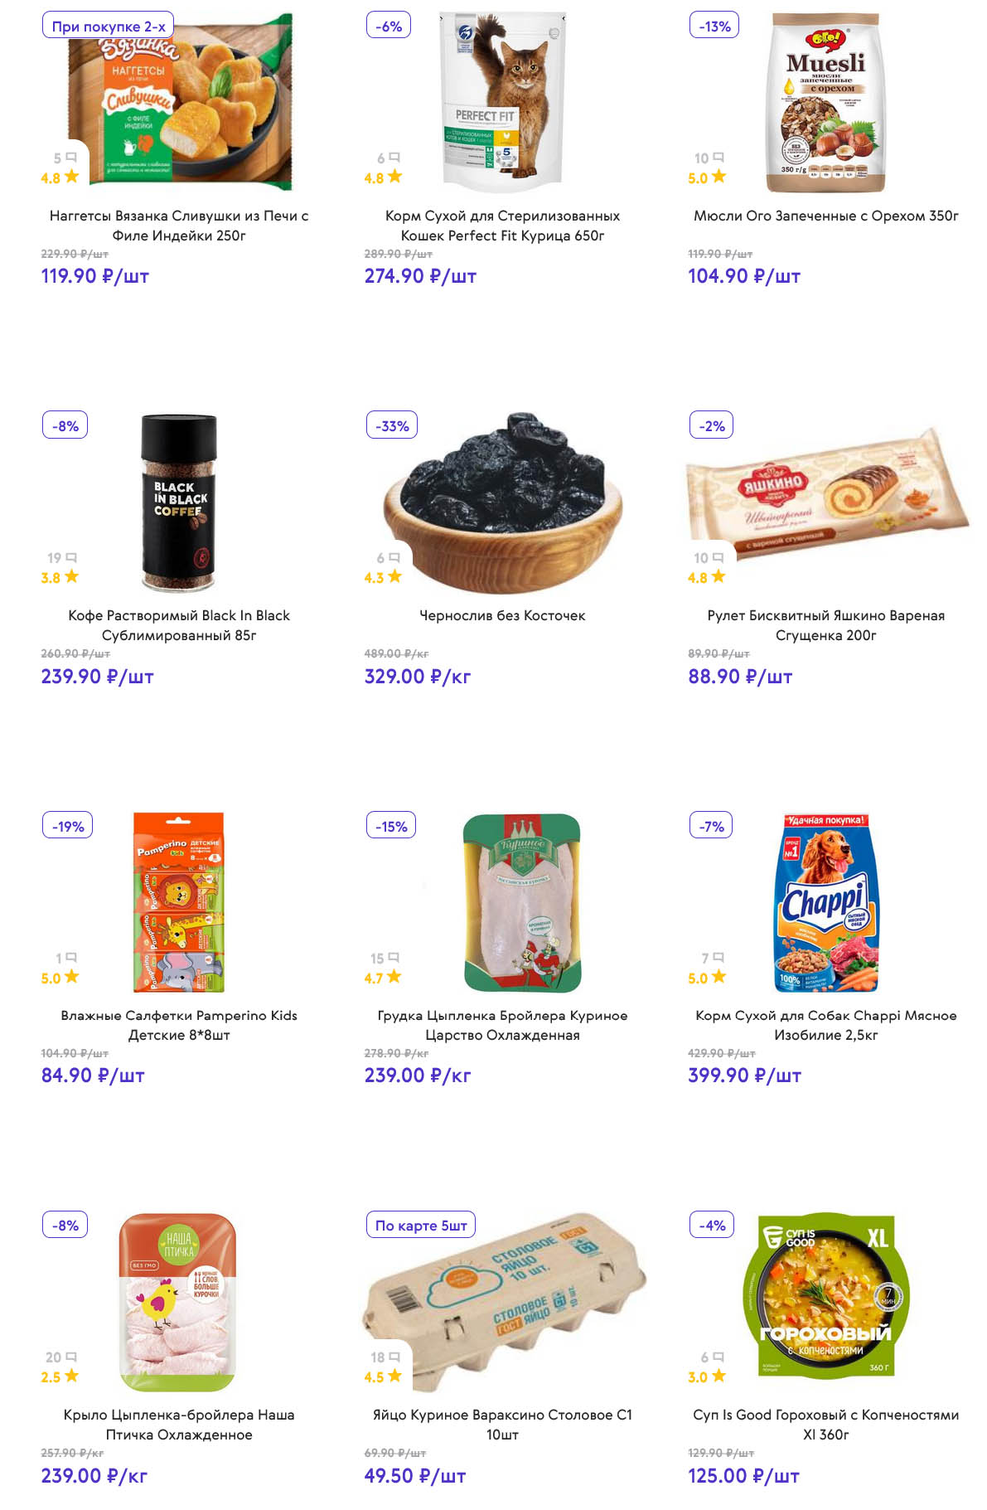Click the review icon on Наша Птичка chicken wings
The width and height of the screenshot is (987, 1510).
coord(71,1357)
